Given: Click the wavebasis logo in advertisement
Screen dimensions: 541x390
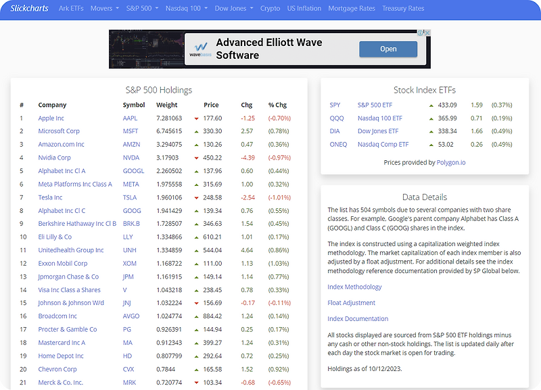Looking at the screenshot, I should tap(200, 49).
